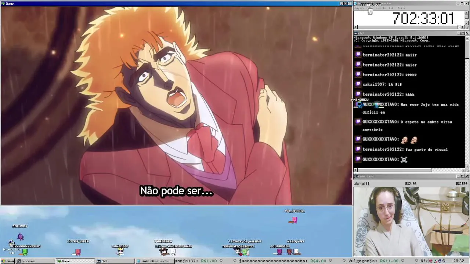Screen dimensions: 470x264
Task: Click badge icon beside 'terminator202122: maiir'
Action: tap(358, 55)
